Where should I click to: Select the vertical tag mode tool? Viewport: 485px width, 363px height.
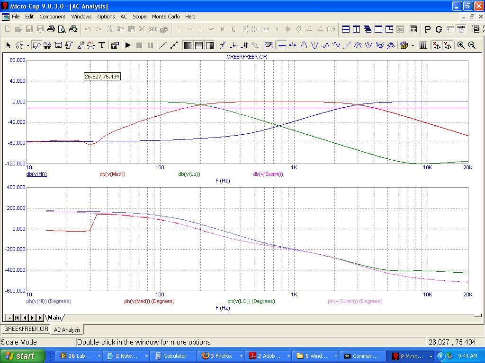click(x=69, y=45)
